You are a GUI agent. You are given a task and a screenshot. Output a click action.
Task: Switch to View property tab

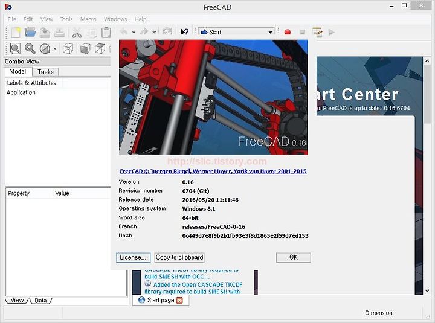[17, 300]
